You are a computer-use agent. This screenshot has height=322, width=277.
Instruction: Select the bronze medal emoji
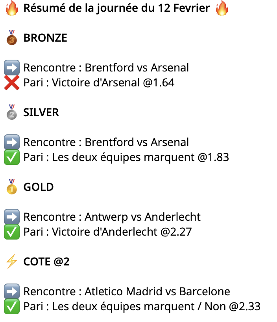(x=12, y=38)
